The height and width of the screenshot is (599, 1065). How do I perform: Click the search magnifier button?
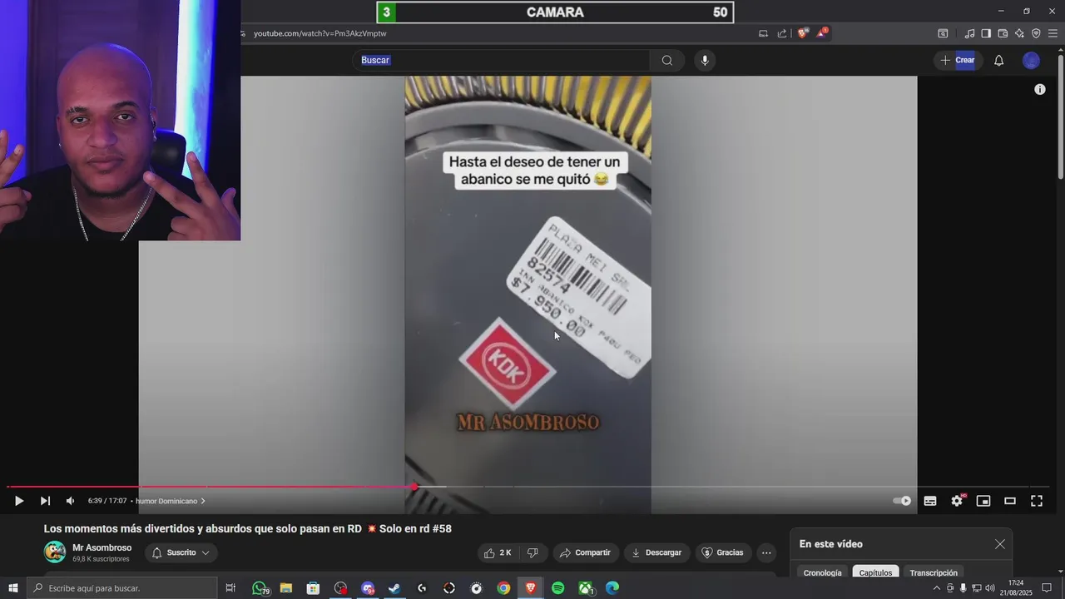tap(667, 60)
